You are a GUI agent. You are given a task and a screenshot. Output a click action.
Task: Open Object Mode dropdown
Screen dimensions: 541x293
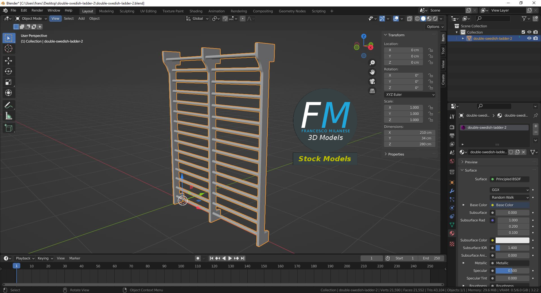[x=31, y=19]
